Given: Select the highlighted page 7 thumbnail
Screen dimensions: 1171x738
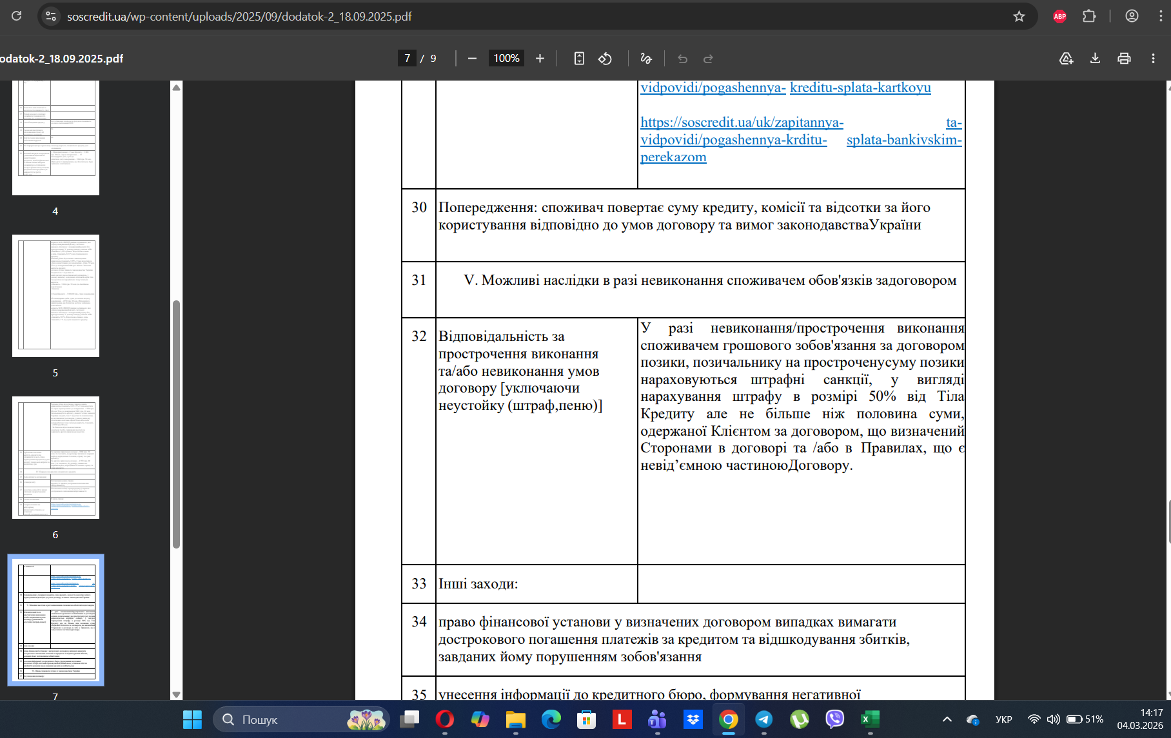Looking at the screenshot, I should (55, 620).
